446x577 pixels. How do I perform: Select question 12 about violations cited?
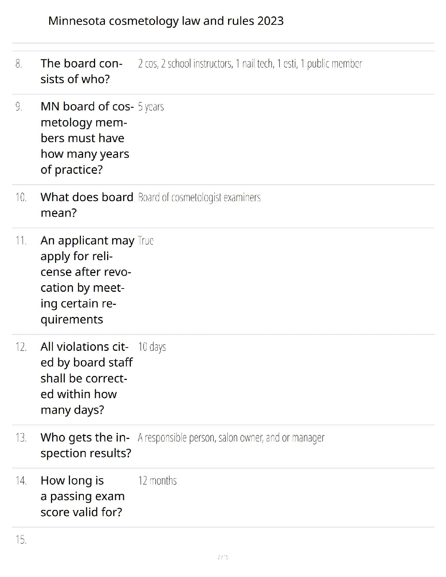86,378
